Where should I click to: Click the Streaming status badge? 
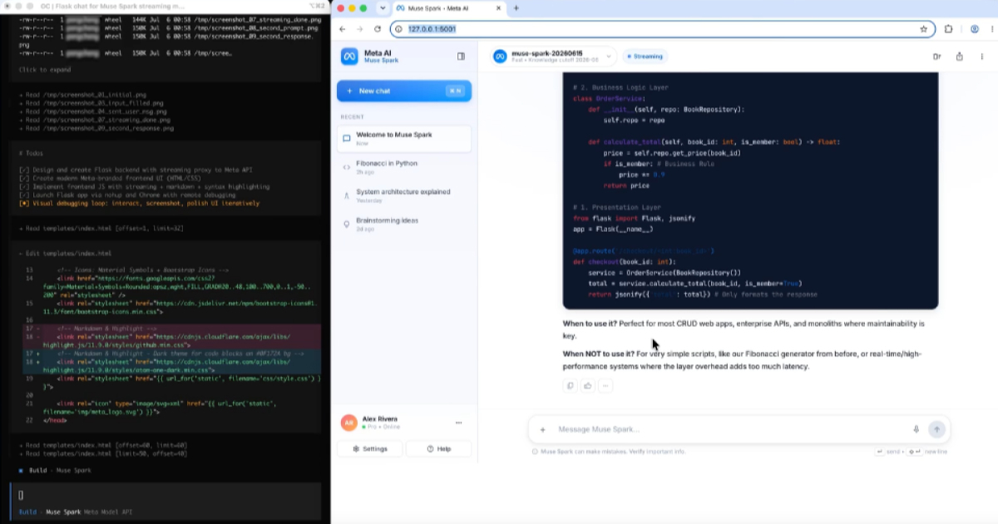pos(645,57)
